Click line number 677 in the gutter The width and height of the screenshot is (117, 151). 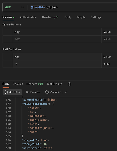click(8, 104)
